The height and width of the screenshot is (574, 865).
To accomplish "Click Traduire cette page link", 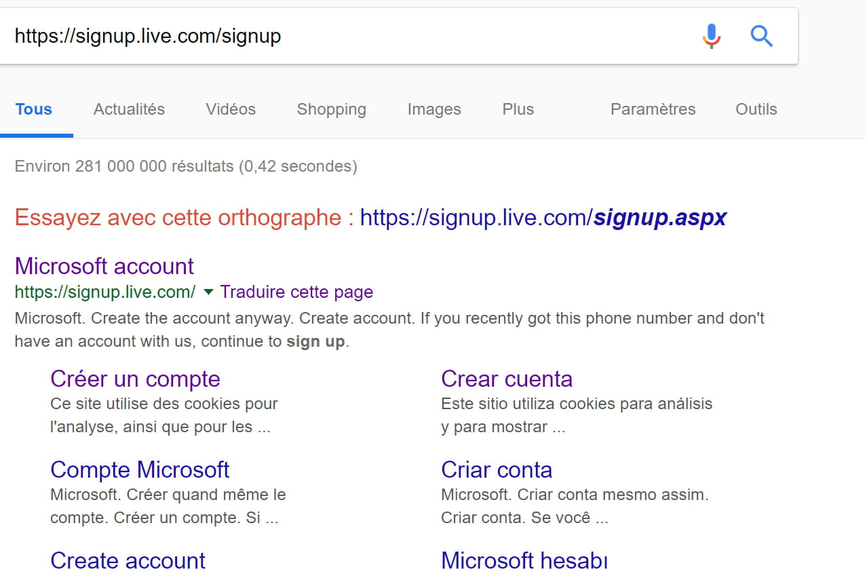I will [x=296, y=292].
